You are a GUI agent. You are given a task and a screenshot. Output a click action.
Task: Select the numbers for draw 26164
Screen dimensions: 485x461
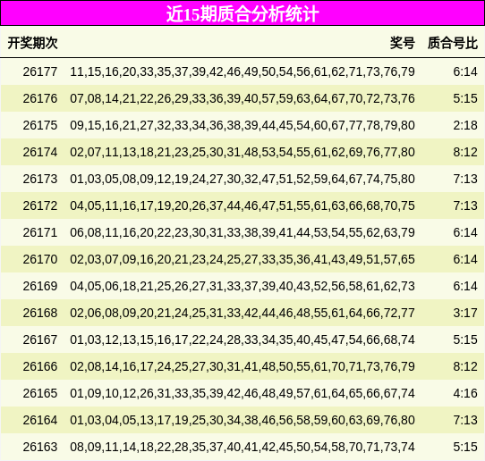[242, 420]
